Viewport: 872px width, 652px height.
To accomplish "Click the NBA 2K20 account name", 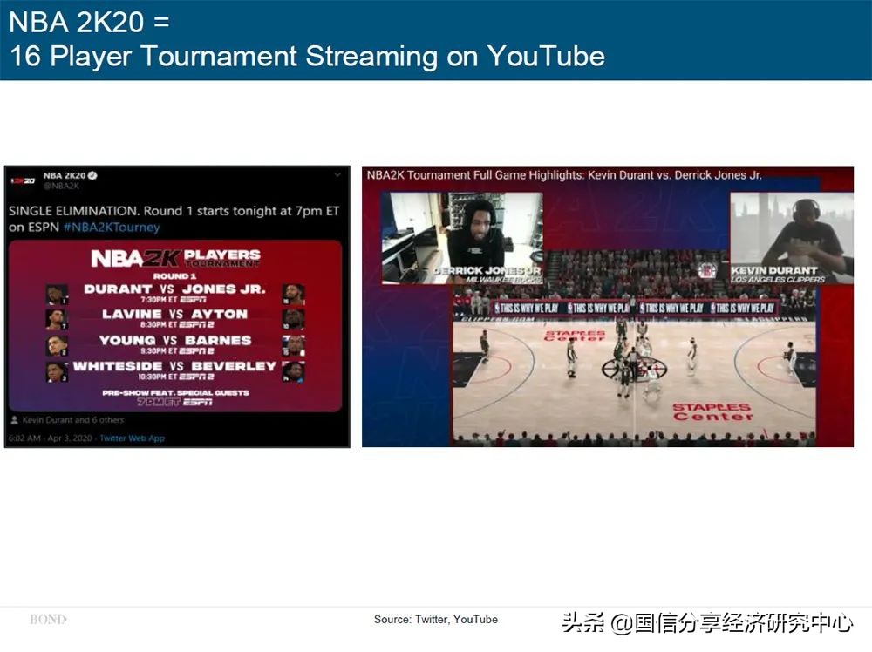I will [64, 176].
